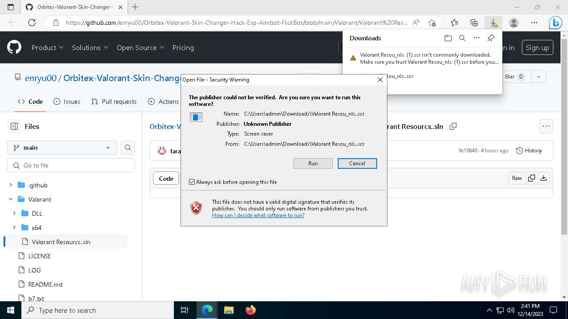The width and height of the screenshot is (568, 319).
Task: Refresh the page in Edge
Action: [x=32, y=23]
